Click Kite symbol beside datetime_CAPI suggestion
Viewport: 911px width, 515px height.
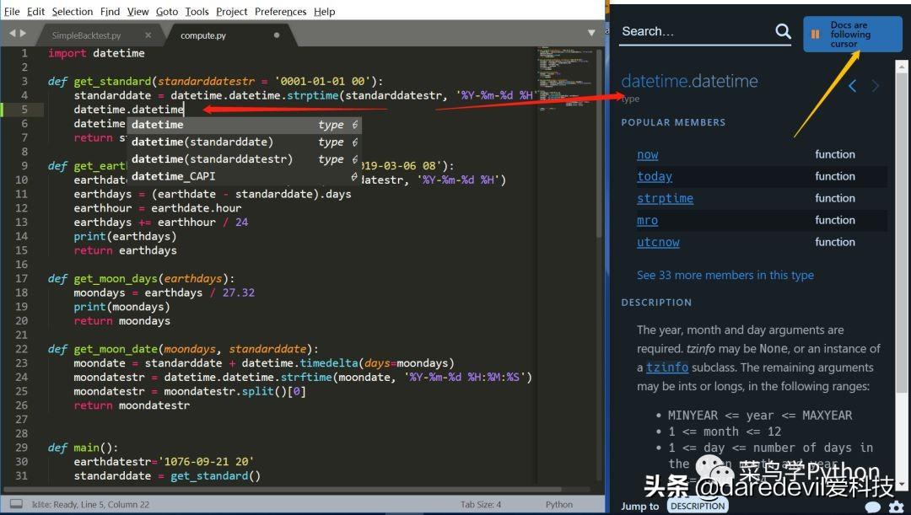[354, 176]
